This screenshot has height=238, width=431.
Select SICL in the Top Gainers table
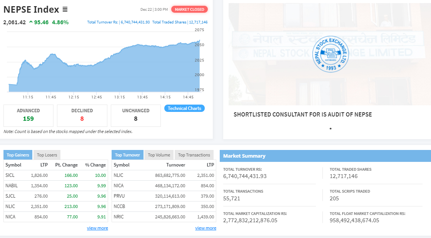click(x=10, y=175)
